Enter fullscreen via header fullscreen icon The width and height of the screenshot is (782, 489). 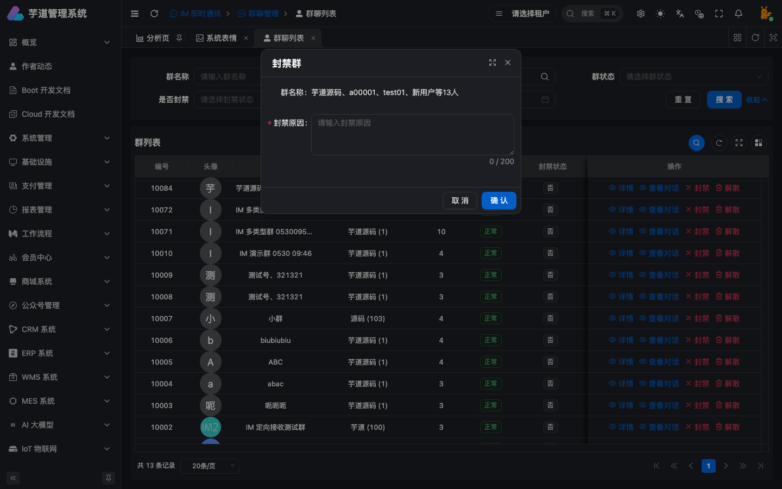point(719,14)
